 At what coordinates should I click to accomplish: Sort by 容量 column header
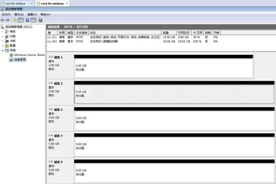169,33
